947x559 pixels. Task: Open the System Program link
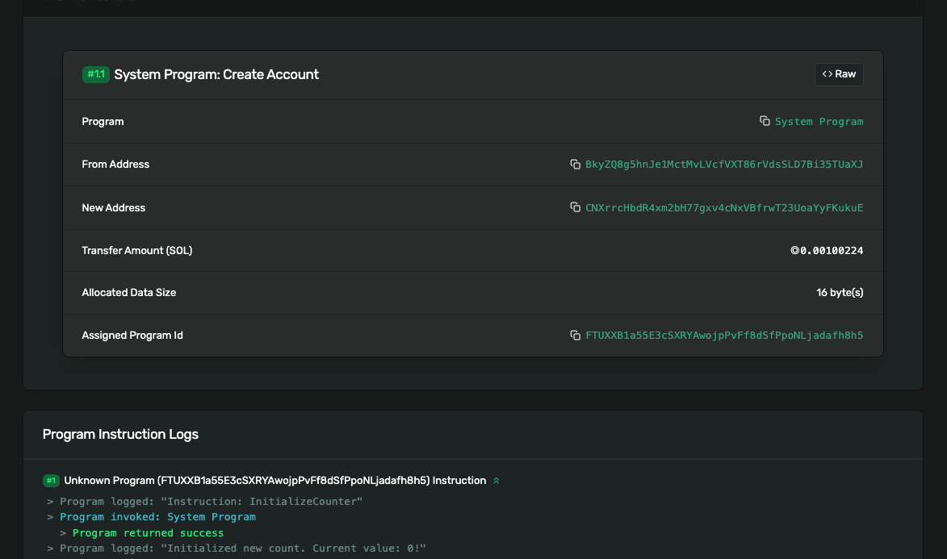point(819,121)
